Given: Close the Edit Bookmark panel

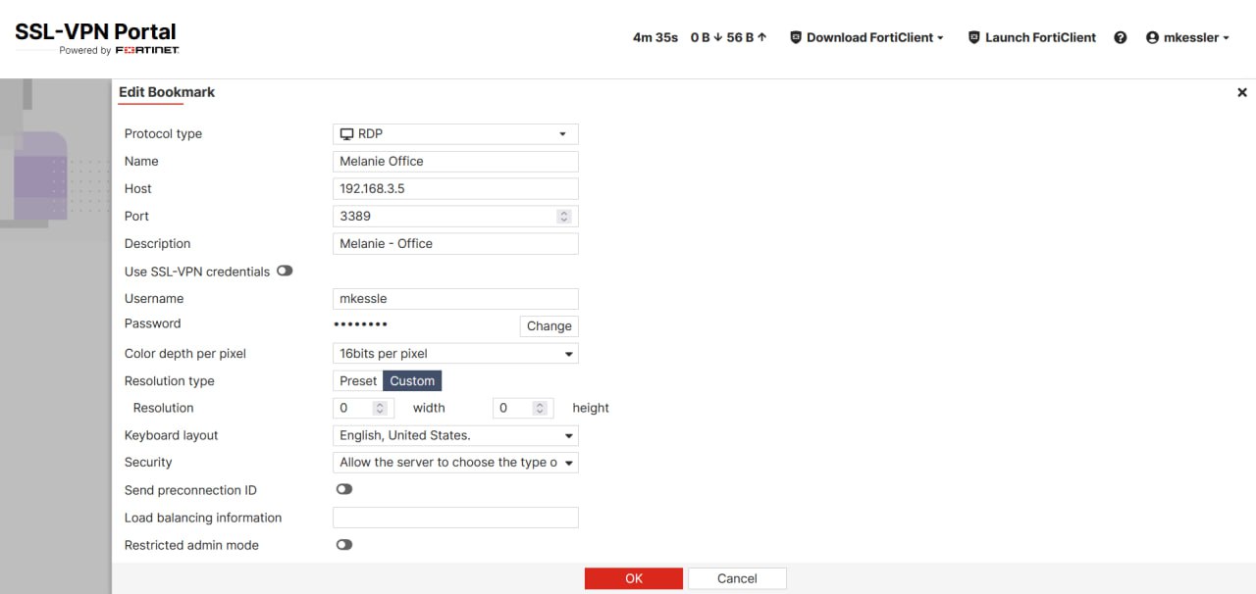Looking at the screenshot, I should [x=1241, y=92].
